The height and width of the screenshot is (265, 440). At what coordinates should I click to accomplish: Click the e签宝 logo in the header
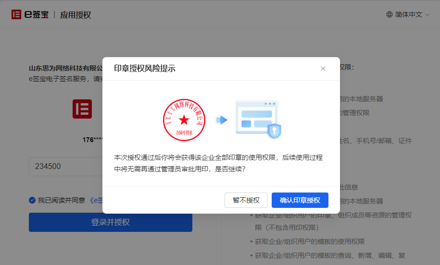[30, 15]
